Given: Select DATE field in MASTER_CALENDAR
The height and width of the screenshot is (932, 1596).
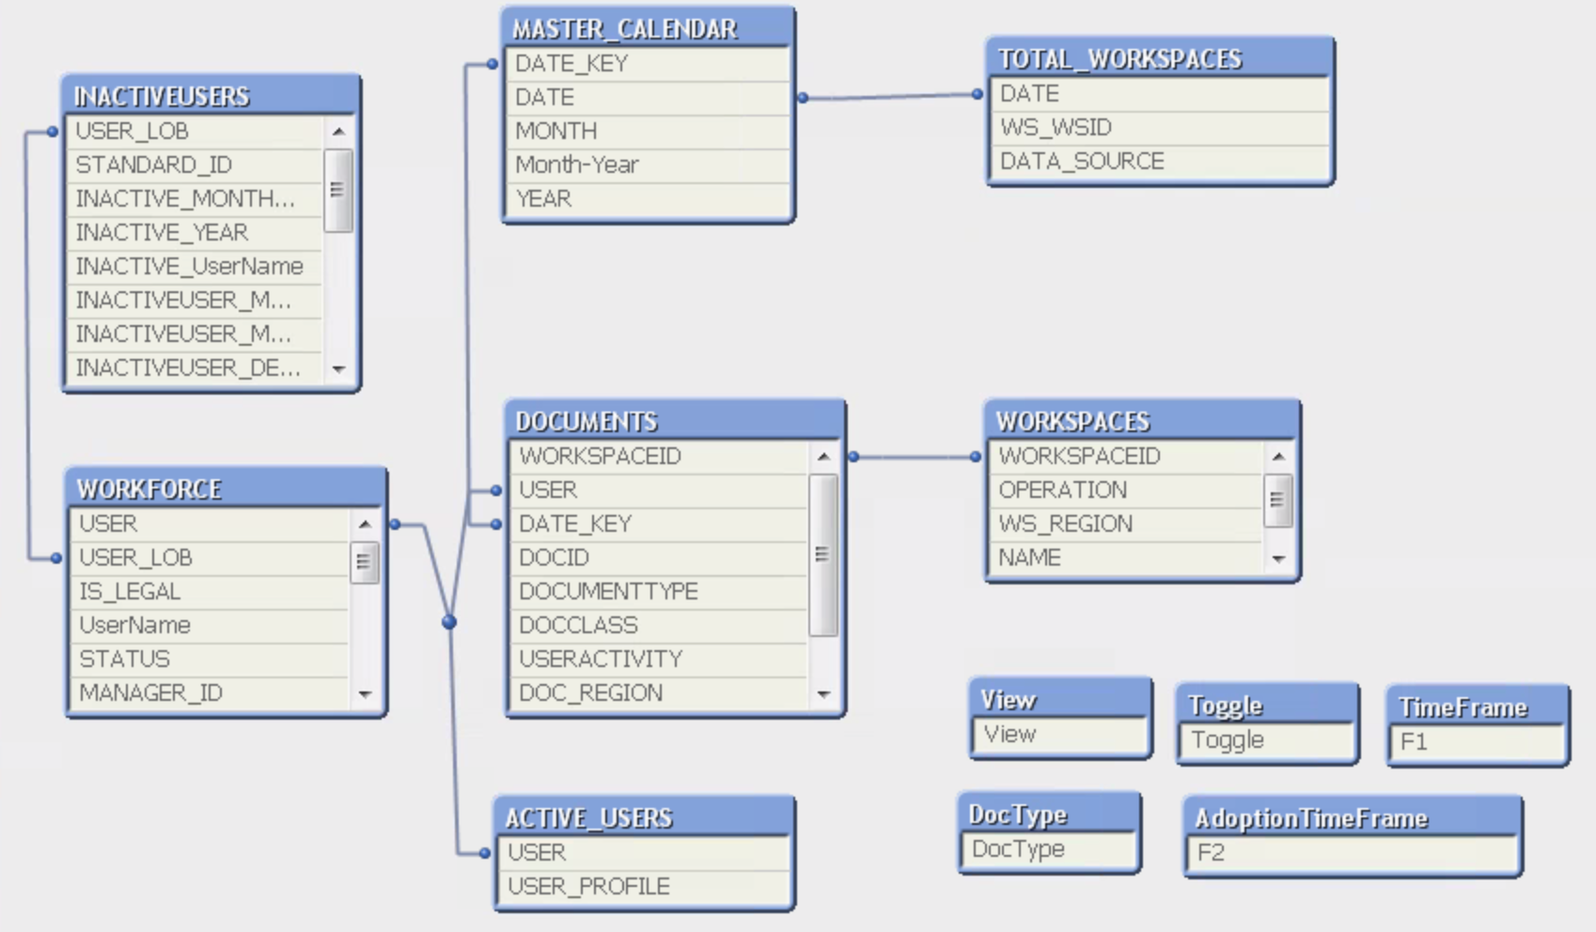Looking at the screenshot, I should point(649,98).
